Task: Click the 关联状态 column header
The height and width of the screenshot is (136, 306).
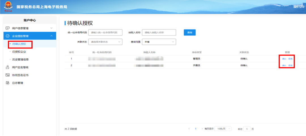Action: [x=244, y=52]
